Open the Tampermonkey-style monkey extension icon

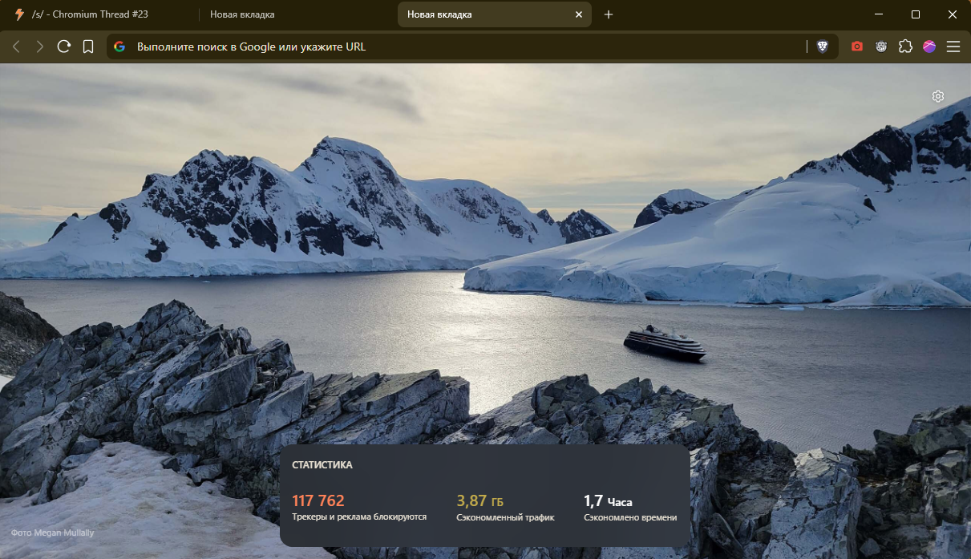click(881, 47)
